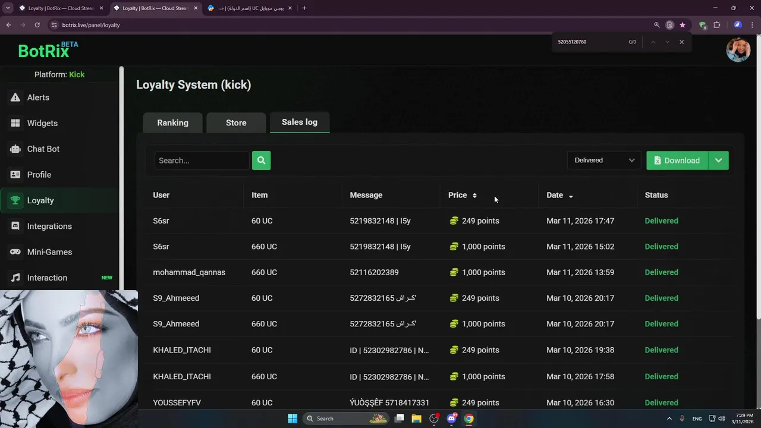Open the Loyalty trophy sidebar item
Viewport: 761px width, 428px height.
pyautogui.click(x=59, y=200)
